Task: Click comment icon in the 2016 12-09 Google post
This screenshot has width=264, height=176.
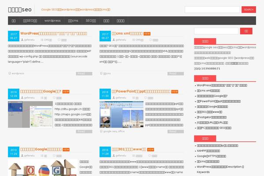Action: 54,98
